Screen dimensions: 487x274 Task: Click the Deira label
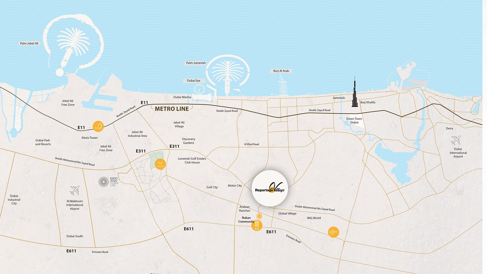pyautogui.click(x=449, y=129)
